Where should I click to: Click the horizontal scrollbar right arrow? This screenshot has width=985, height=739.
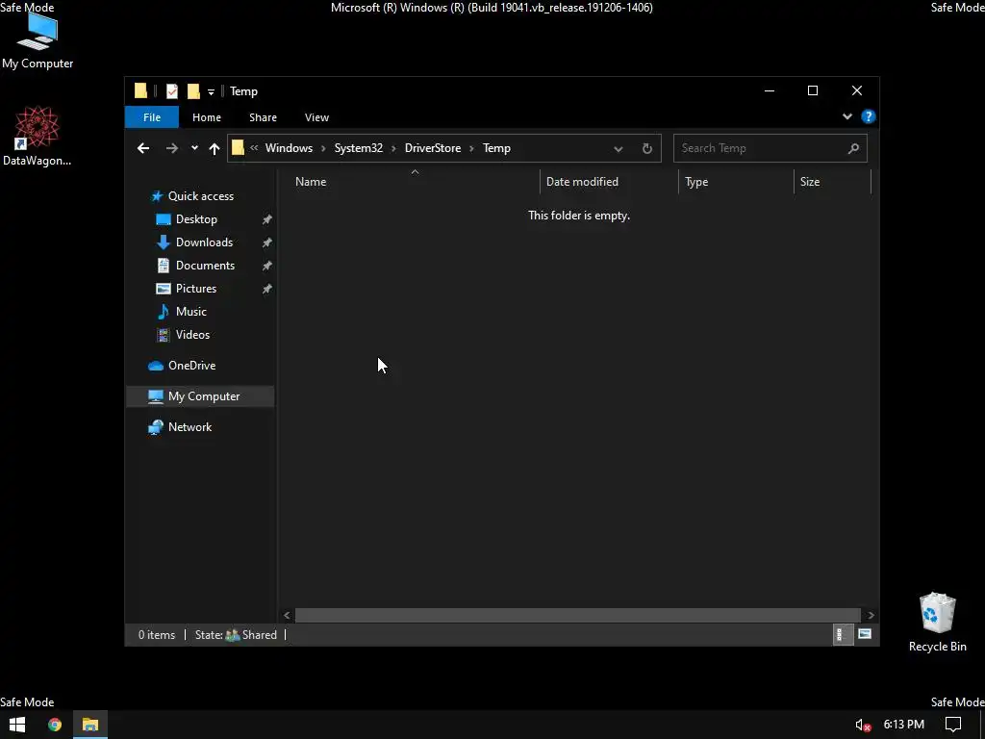[x=871, y=615]
